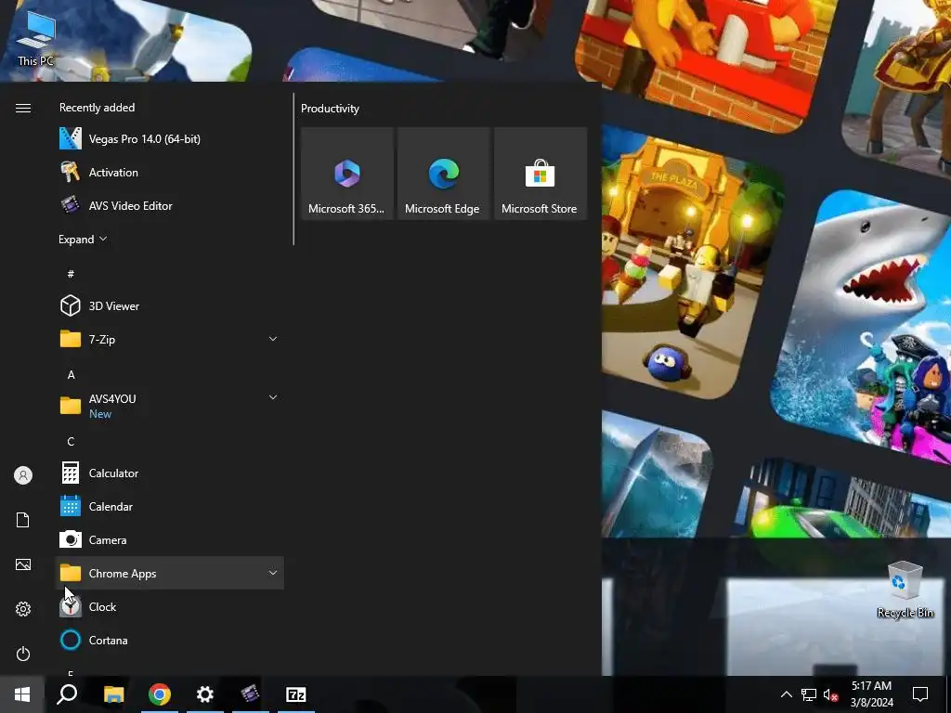951x713 pixels.
Task: Open the Camera app
Action: click(169, 539)
